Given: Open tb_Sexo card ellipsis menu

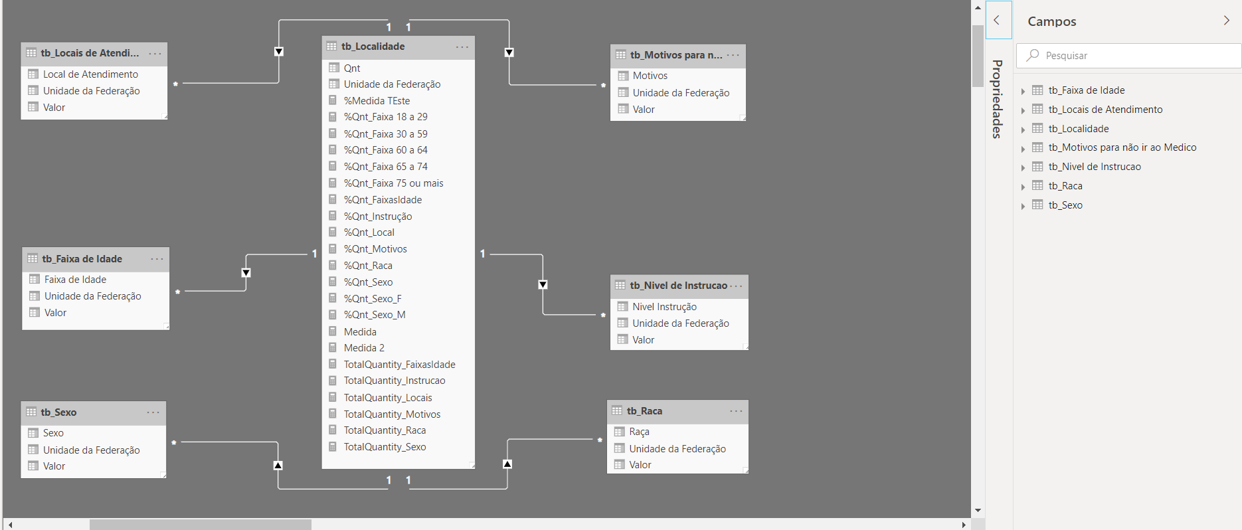Looking at the screenshot, I should [x=153, y=412].
